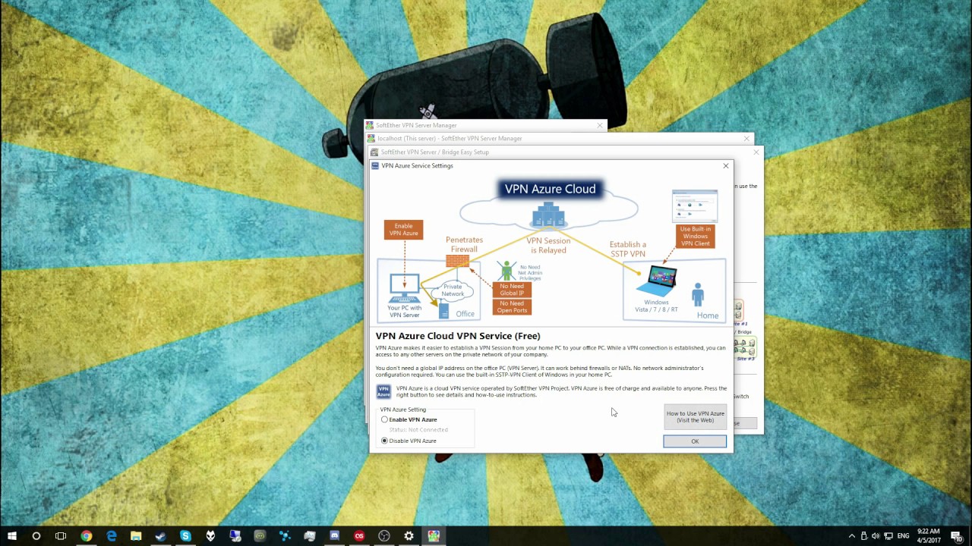The width and height of the screenshot is (972, 546).
Task: Open the Settings gear on the taskbar
Action: (x=409, y=536)
